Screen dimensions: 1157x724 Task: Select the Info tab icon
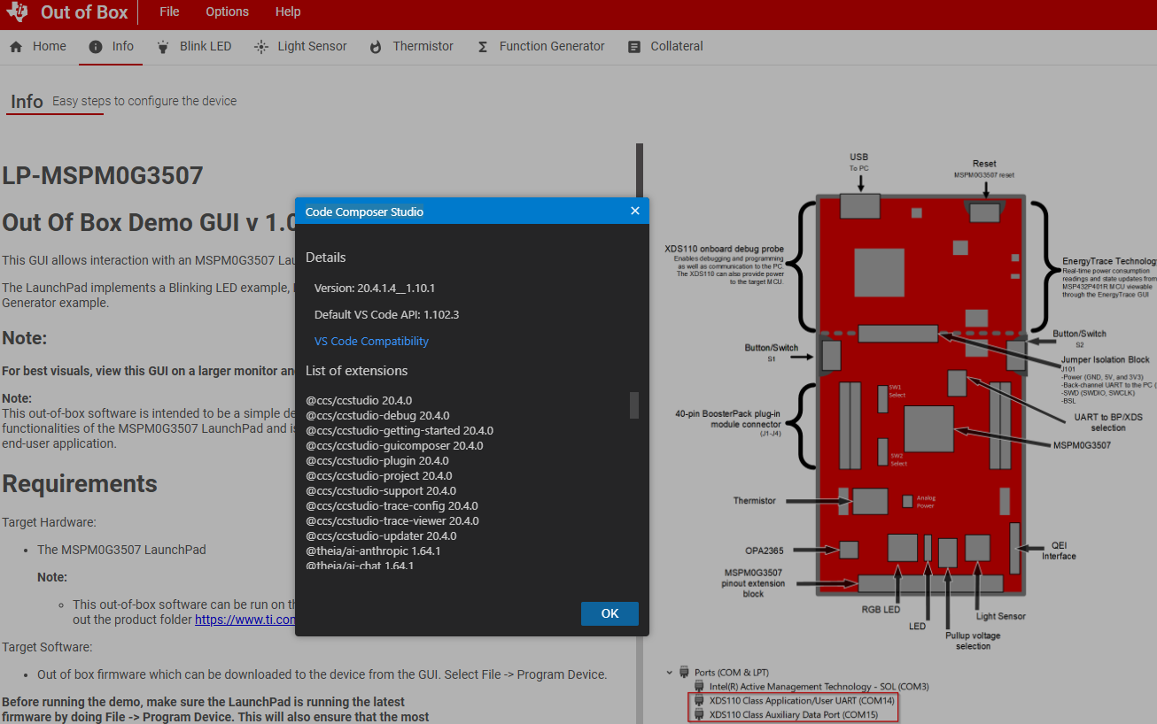[96, 47]
